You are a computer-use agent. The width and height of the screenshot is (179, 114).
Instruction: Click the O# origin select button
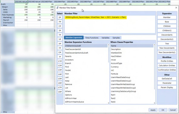click(60, 52)
